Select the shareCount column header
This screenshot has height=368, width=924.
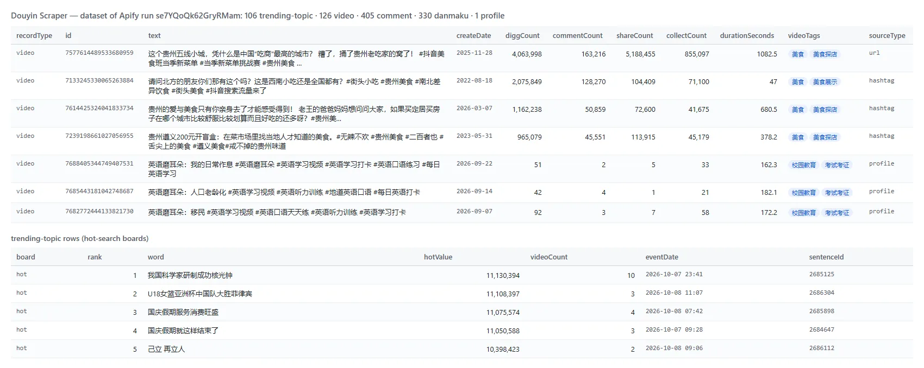(634, 36)
